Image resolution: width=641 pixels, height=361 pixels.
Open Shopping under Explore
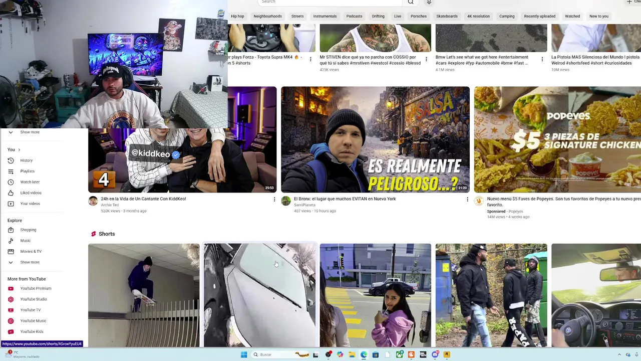click(x=28, y=230)
